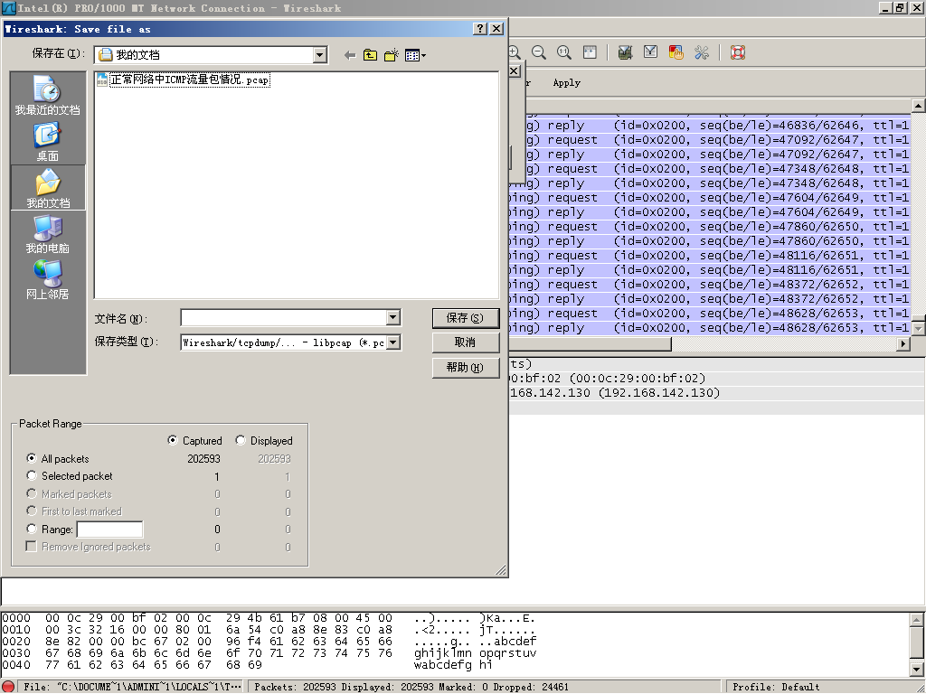Select the Range radio button

click(x=32, y=529)
